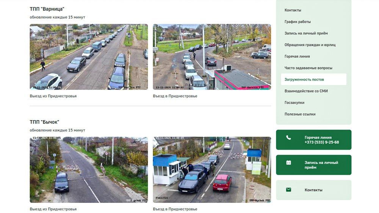Open Бычок exit camera snapshot

coord(89,170)
